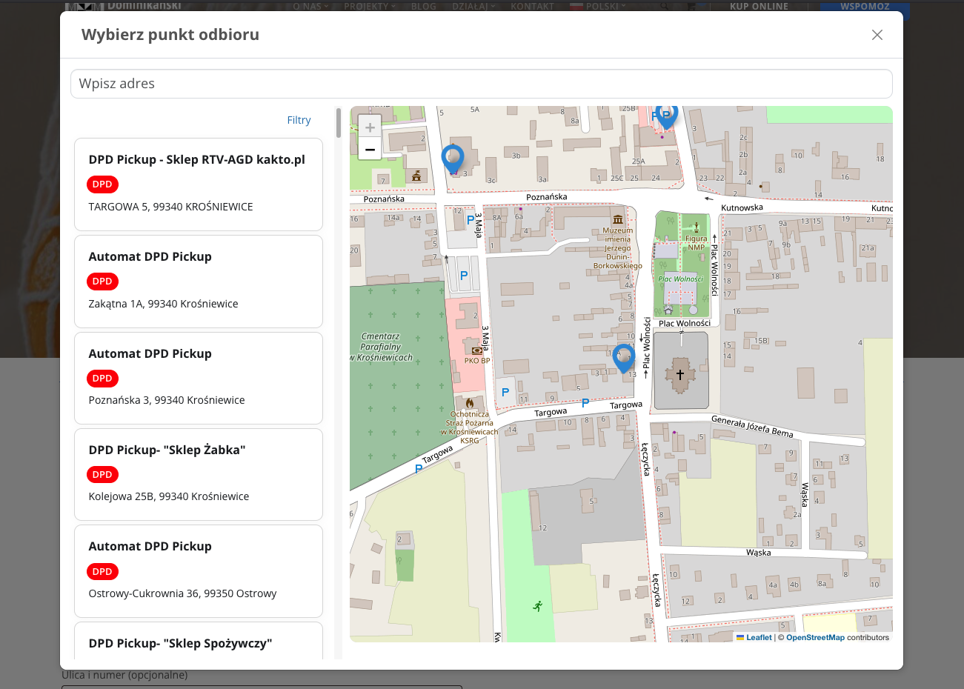Open the OpenStreetMap contributors link
This screenshot has width=964, height=689.
[x=815, y=637]
